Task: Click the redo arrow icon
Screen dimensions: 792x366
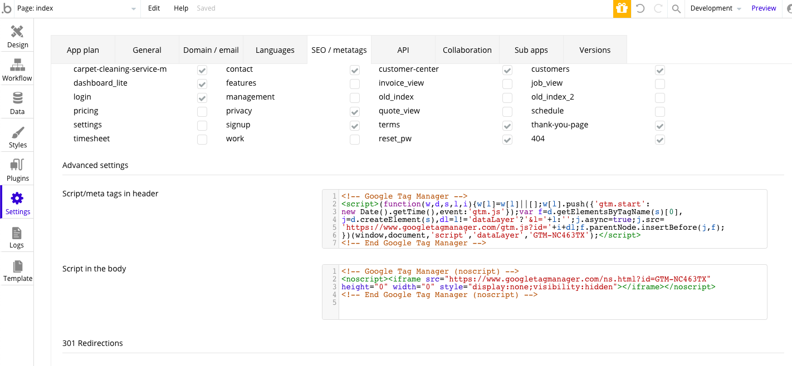Action: (x=658, y=8)
